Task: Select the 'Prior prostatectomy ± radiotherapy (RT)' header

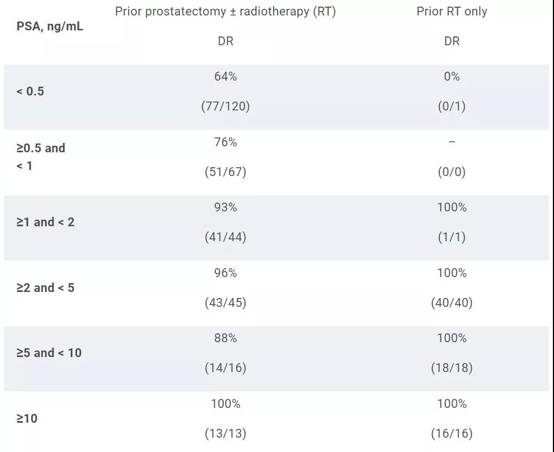Action: click(225, 12)
